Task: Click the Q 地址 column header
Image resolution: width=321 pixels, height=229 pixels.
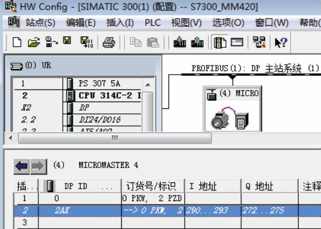Action: pos(270,186)
